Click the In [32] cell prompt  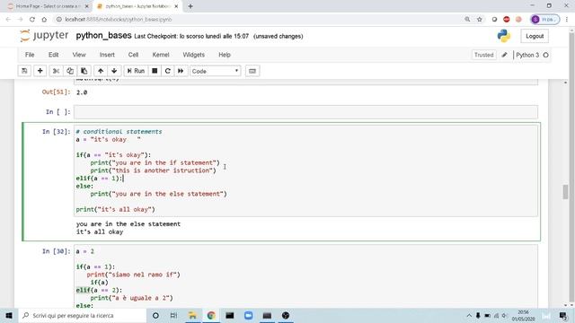coord(56,132)
